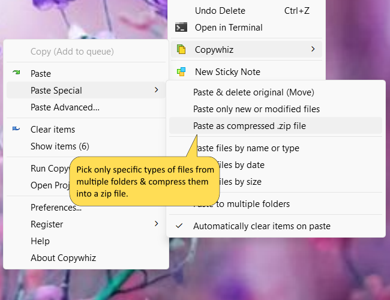Open Copywhiz Preferences
The height and width of the screenshot is (300, 390).
(56, 208)
